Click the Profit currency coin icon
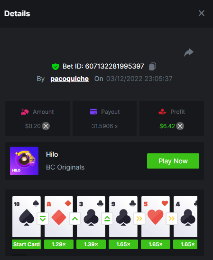Image resolution: width=213 pixels, height=260 pixels. coord(180,126)
